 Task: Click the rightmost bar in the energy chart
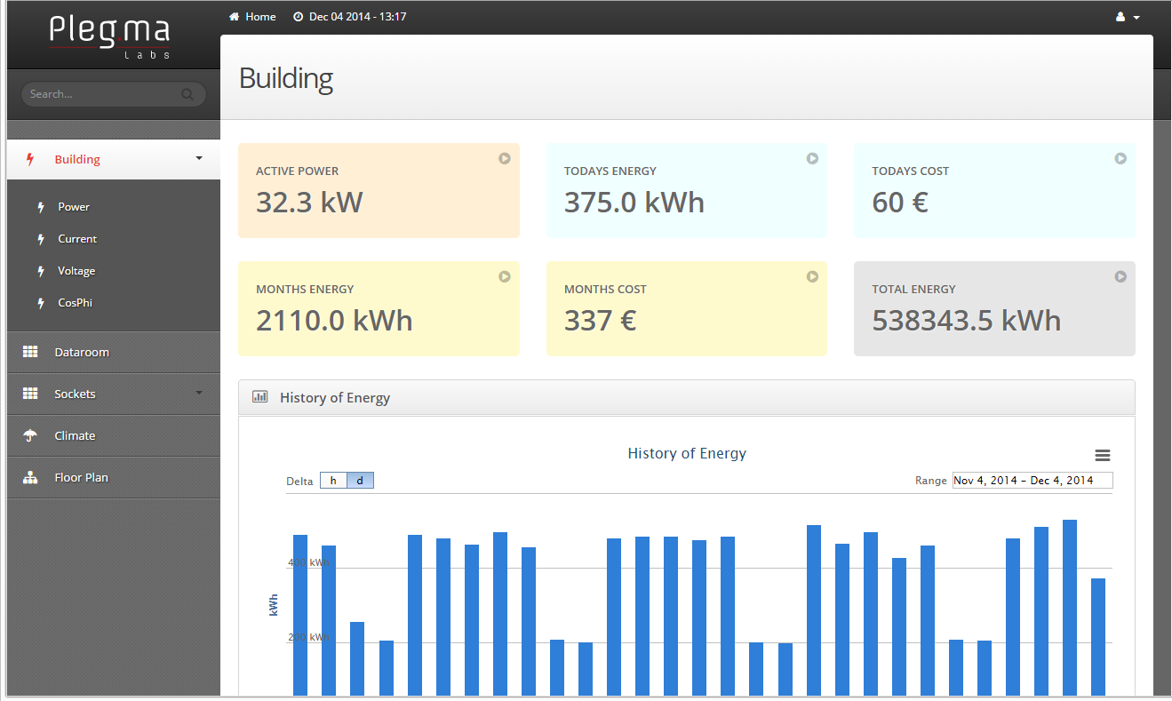point(1098,637)
